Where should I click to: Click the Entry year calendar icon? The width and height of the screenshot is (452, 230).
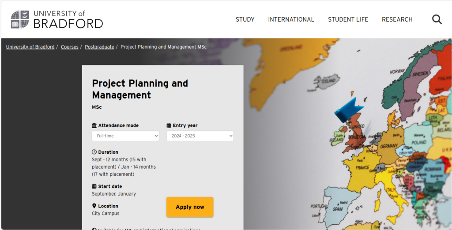[169, 125]
